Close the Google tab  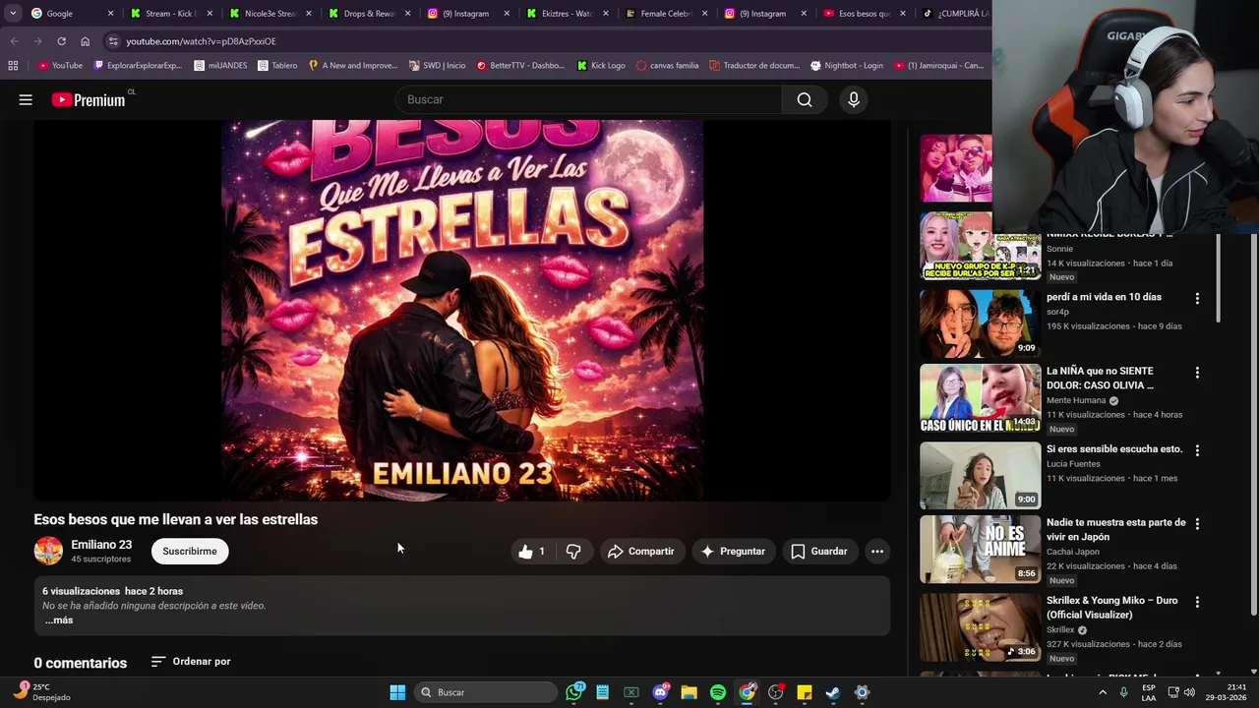point(110,14)
